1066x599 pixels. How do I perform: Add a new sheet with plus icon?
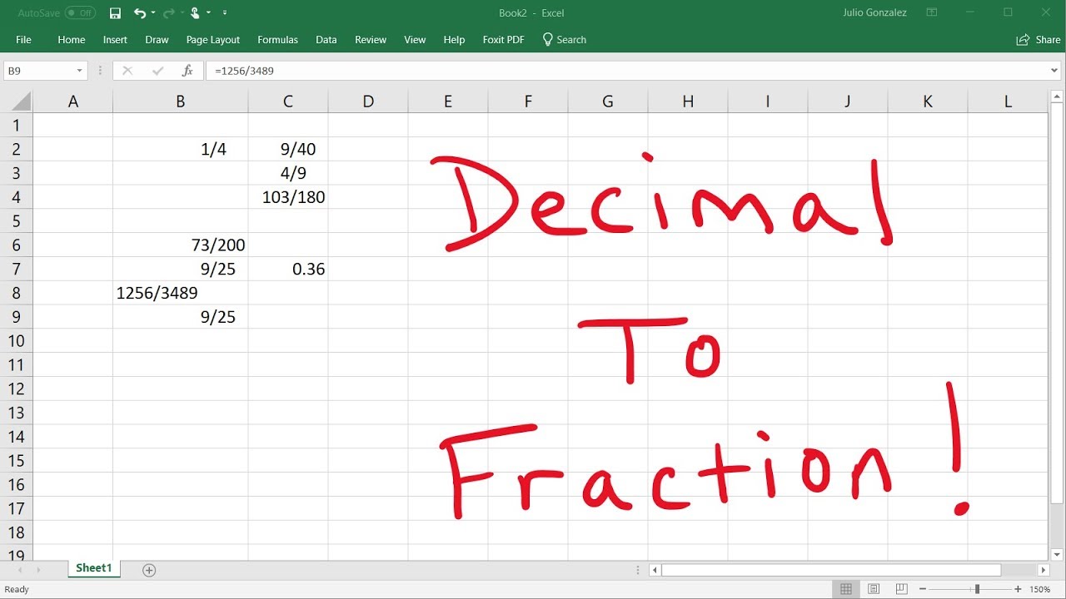tap(149, 570)
